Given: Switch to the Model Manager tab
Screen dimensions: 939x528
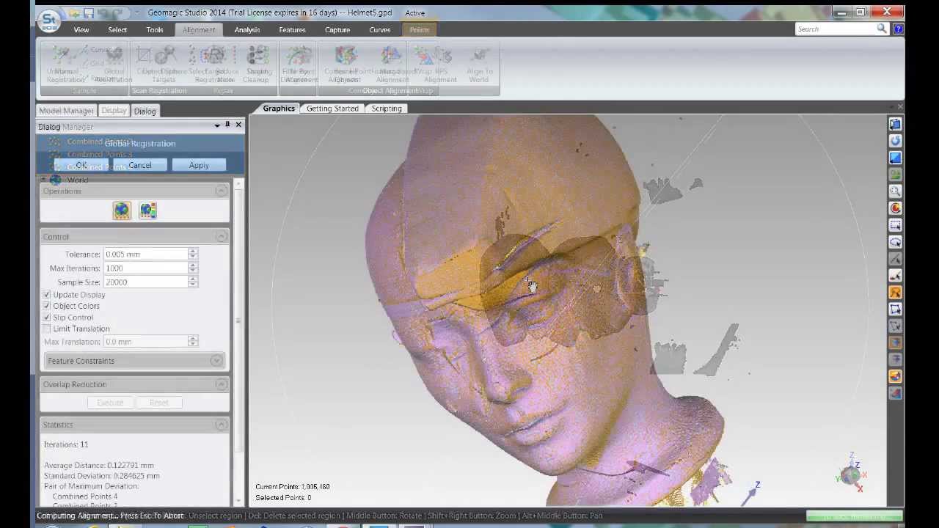Looking at the screenshot, I should click(66, 111).
